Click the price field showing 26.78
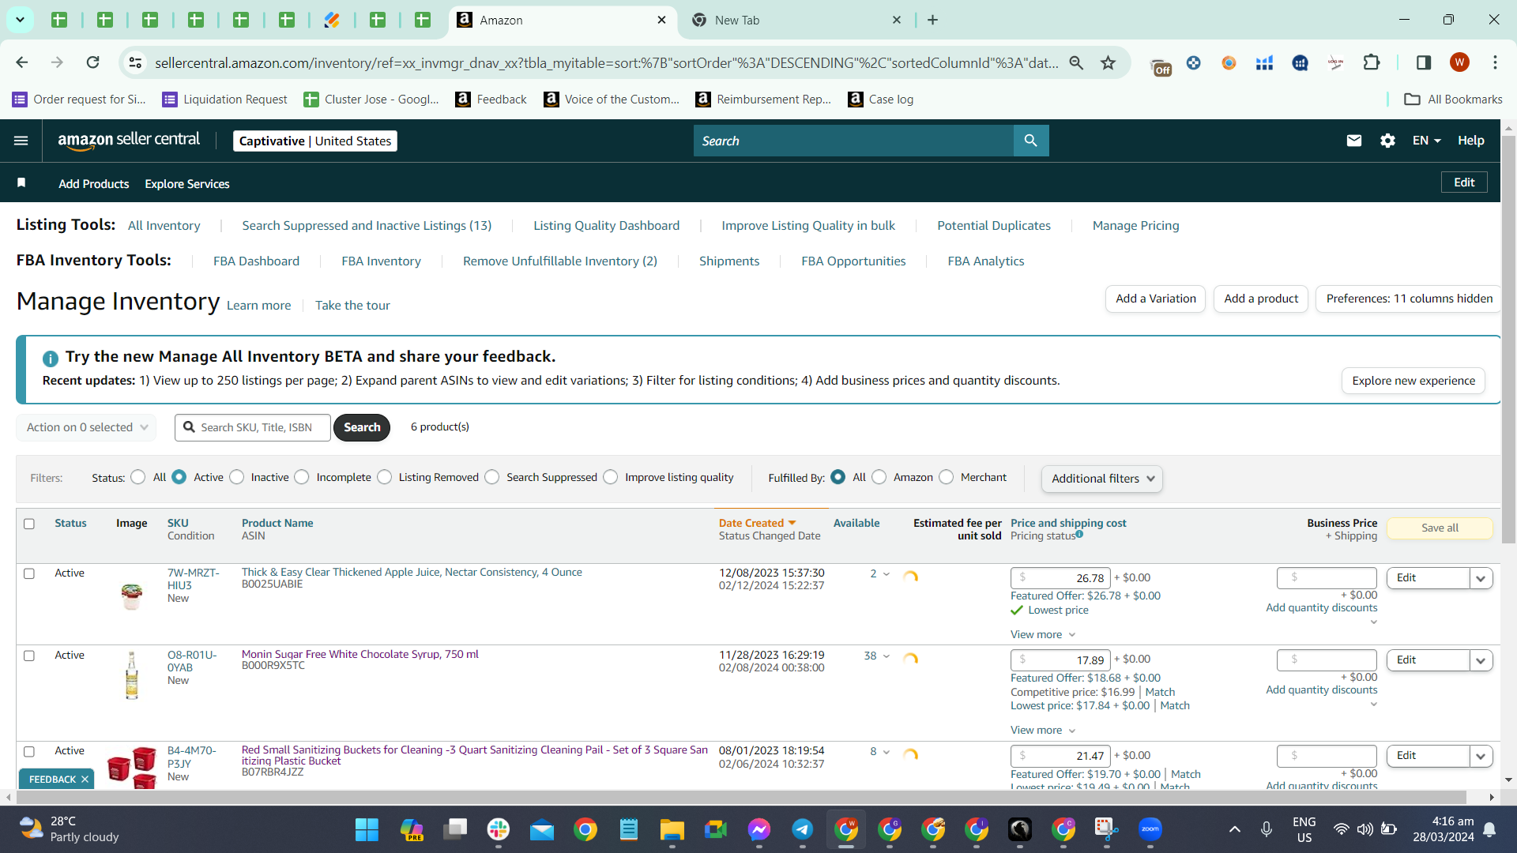The image size is (1517, 853). tap(1060, 578)
